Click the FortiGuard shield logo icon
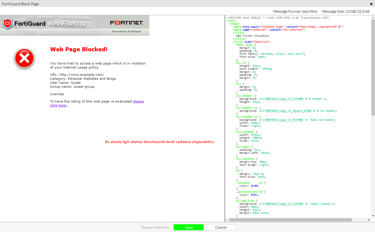375x232 pixels. [8, 23]
